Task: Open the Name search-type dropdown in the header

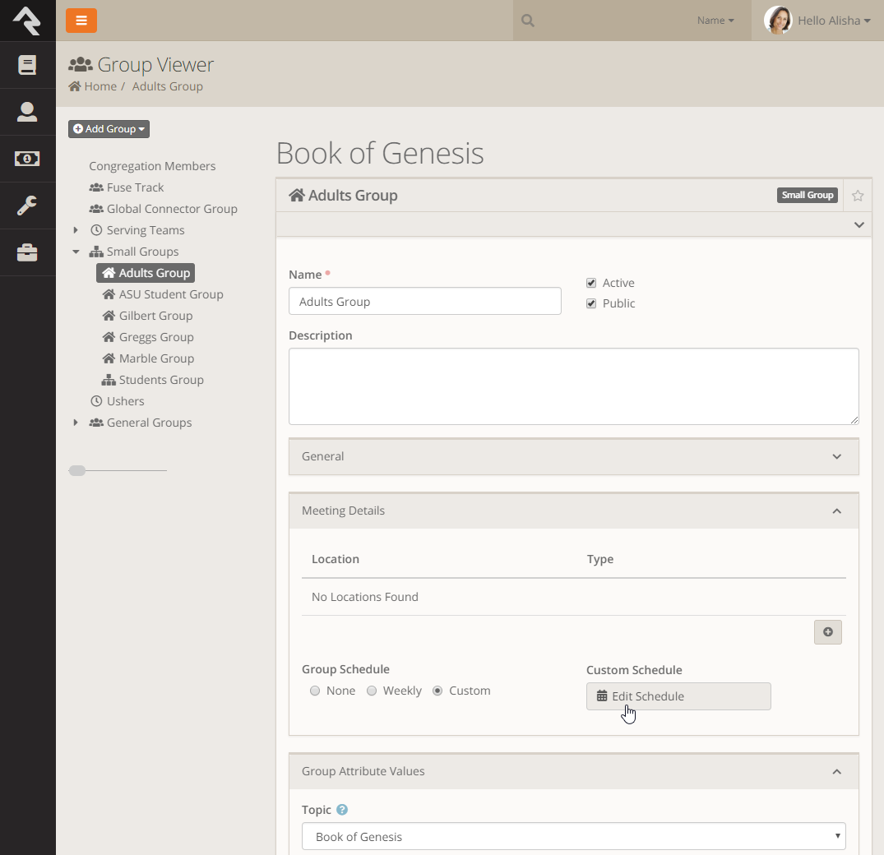Action: click(715, 20)
